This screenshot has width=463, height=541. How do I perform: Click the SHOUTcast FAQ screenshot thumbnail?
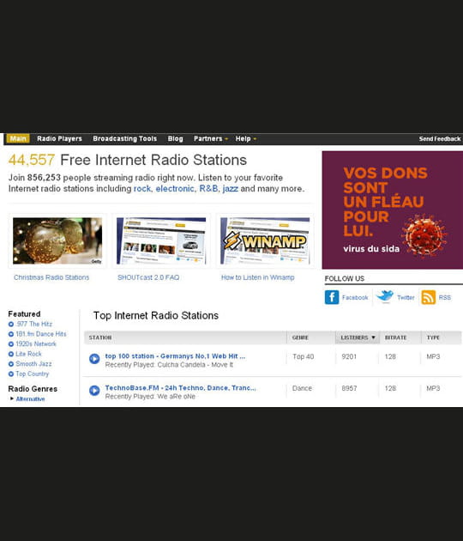click(x=161, y=240)
